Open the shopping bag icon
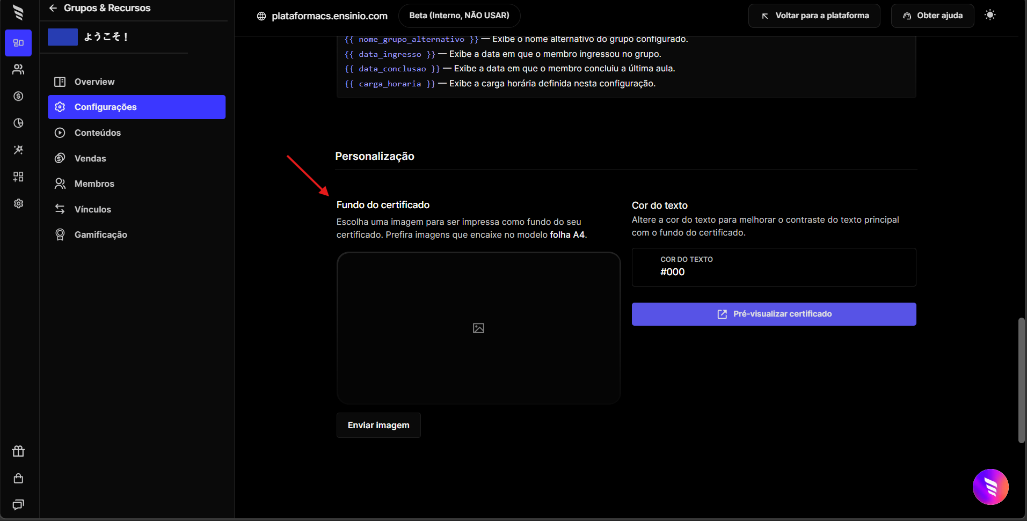The height and width of the screenshot is (521, 1027). click(x=18, y=478)
